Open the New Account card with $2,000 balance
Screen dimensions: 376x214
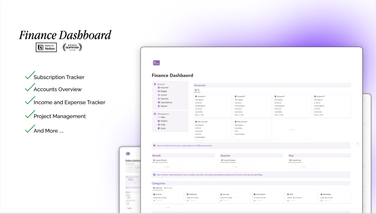213,129
